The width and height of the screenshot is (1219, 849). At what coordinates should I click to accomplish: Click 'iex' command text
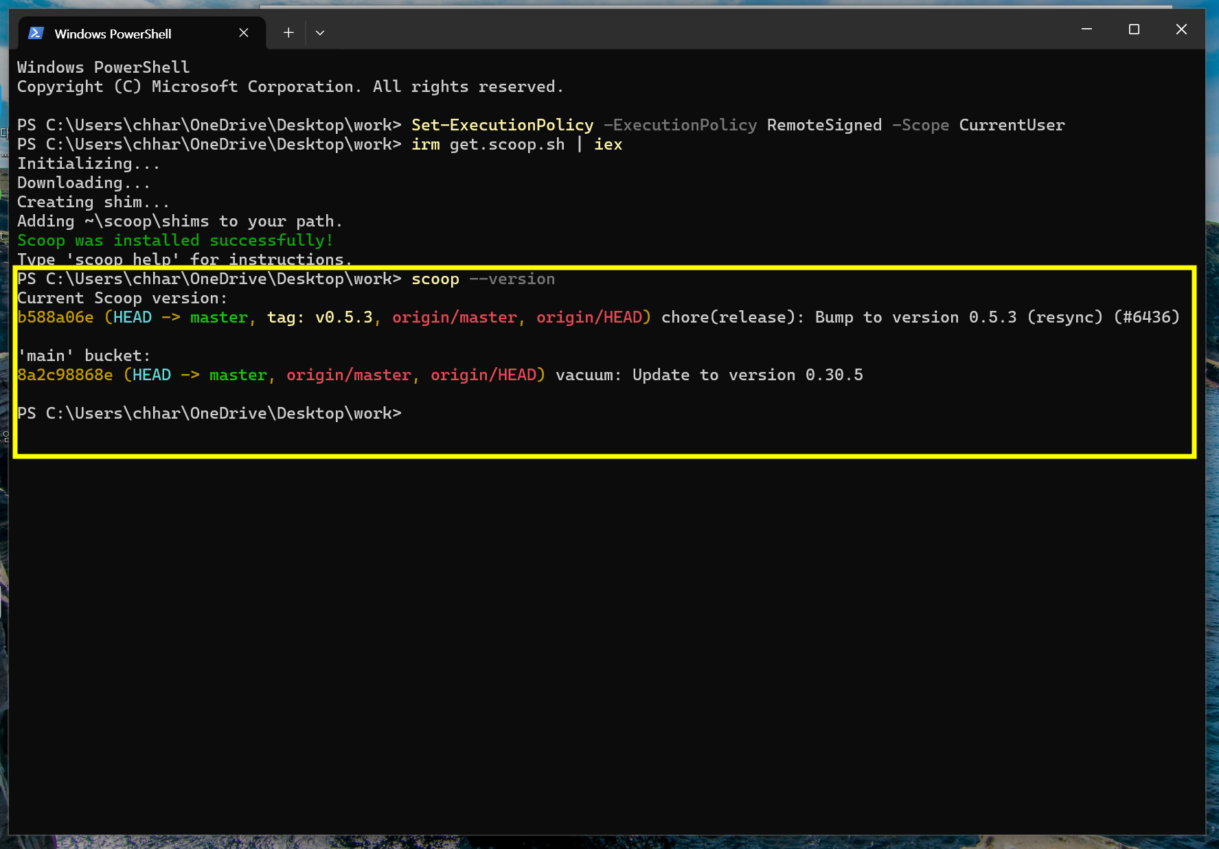(x=608, y=144)
